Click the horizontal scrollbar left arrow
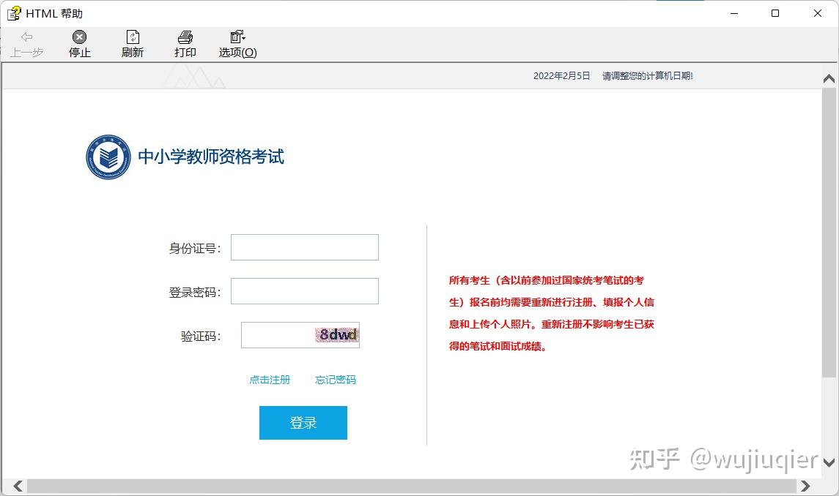The image size is (839, 496). pyautogui.click(x=18, y=486)
